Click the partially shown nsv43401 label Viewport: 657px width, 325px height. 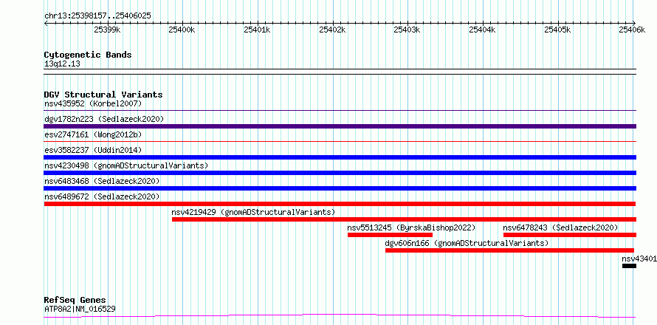pyautogui.click(x=639, y=259)
